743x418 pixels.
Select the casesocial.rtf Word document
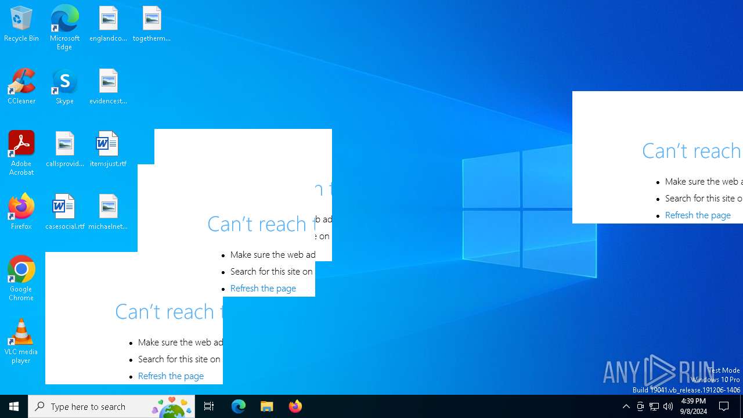click(65, 212)
